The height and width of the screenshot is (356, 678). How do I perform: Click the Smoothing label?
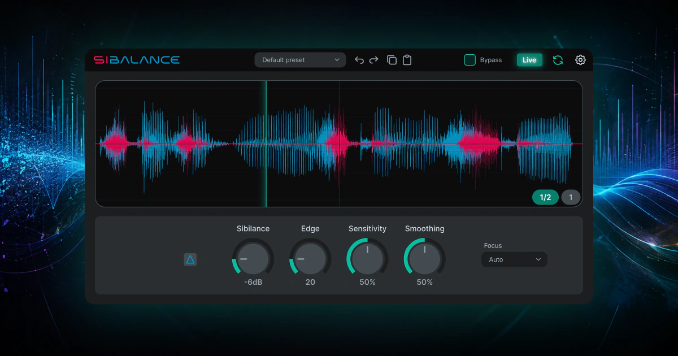point(424,229)
